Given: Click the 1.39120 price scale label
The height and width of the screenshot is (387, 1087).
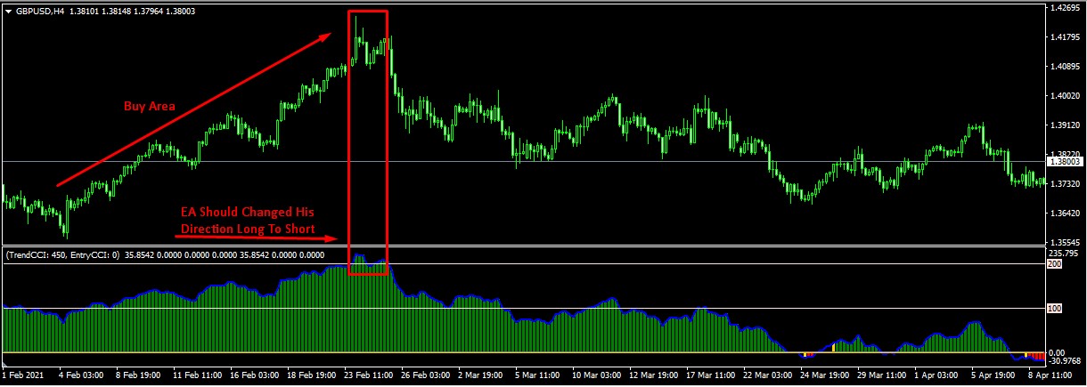Looking at the screenshot, I should pyautogui.click(x=1063, y=125).
